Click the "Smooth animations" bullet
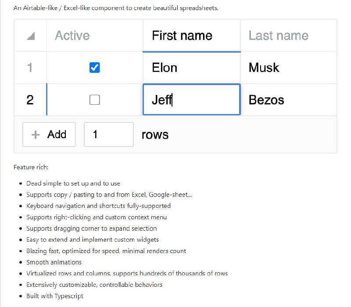Screen dimensions: 351x307 pos(54,262)
